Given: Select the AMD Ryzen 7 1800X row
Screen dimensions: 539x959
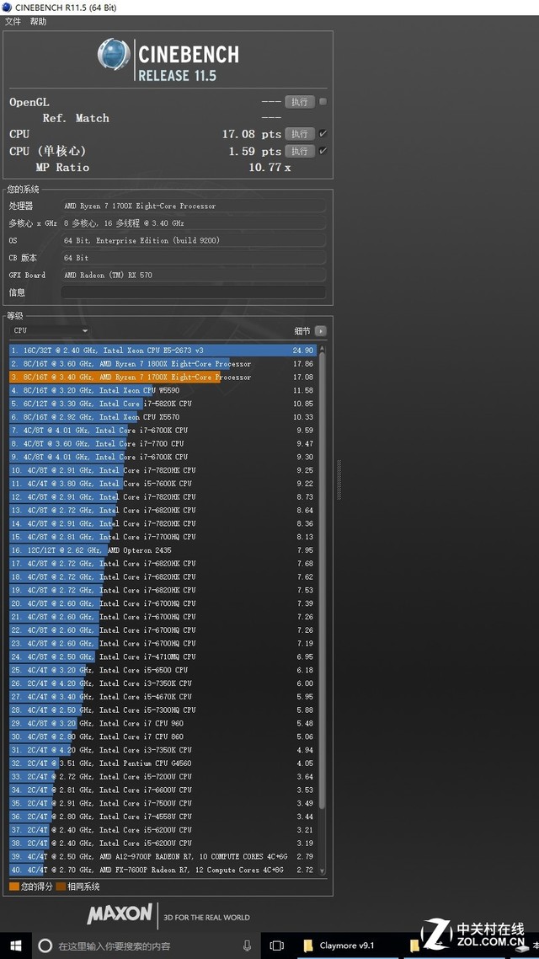Looking at the screenshot, I should tap(163, 364).
